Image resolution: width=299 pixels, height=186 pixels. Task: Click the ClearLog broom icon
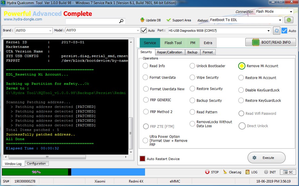225,172
